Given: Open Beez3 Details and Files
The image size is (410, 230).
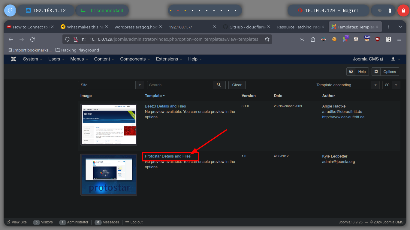Looking at the screenshot, I should click(165, 106).
